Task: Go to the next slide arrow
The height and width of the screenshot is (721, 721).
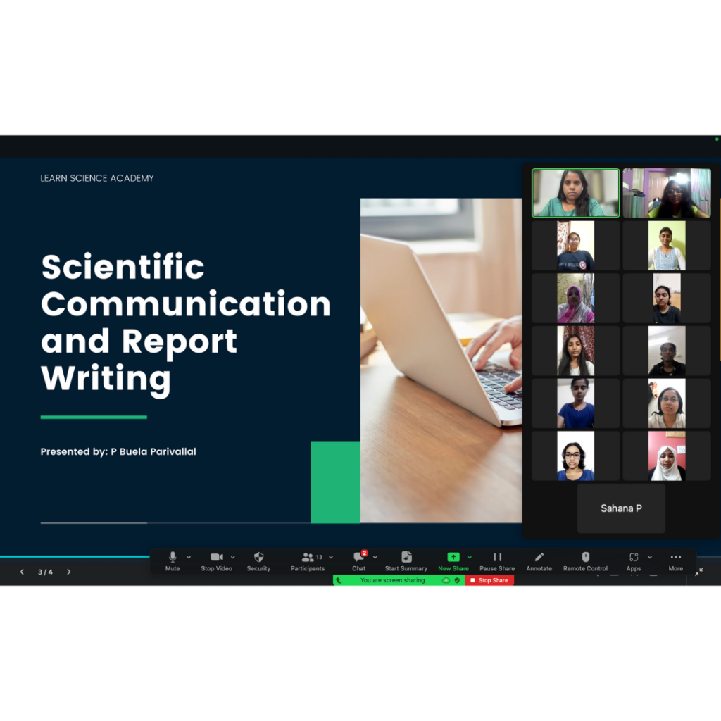Action: [68, 572]
